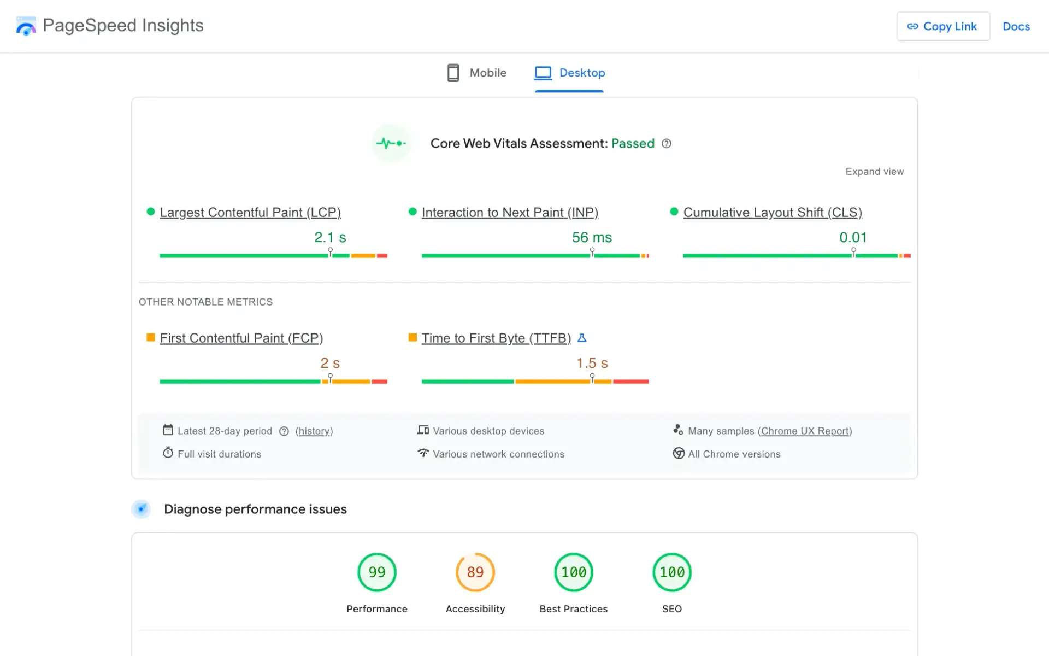Jump to the Performance score gauge 99

pos(377,572)
